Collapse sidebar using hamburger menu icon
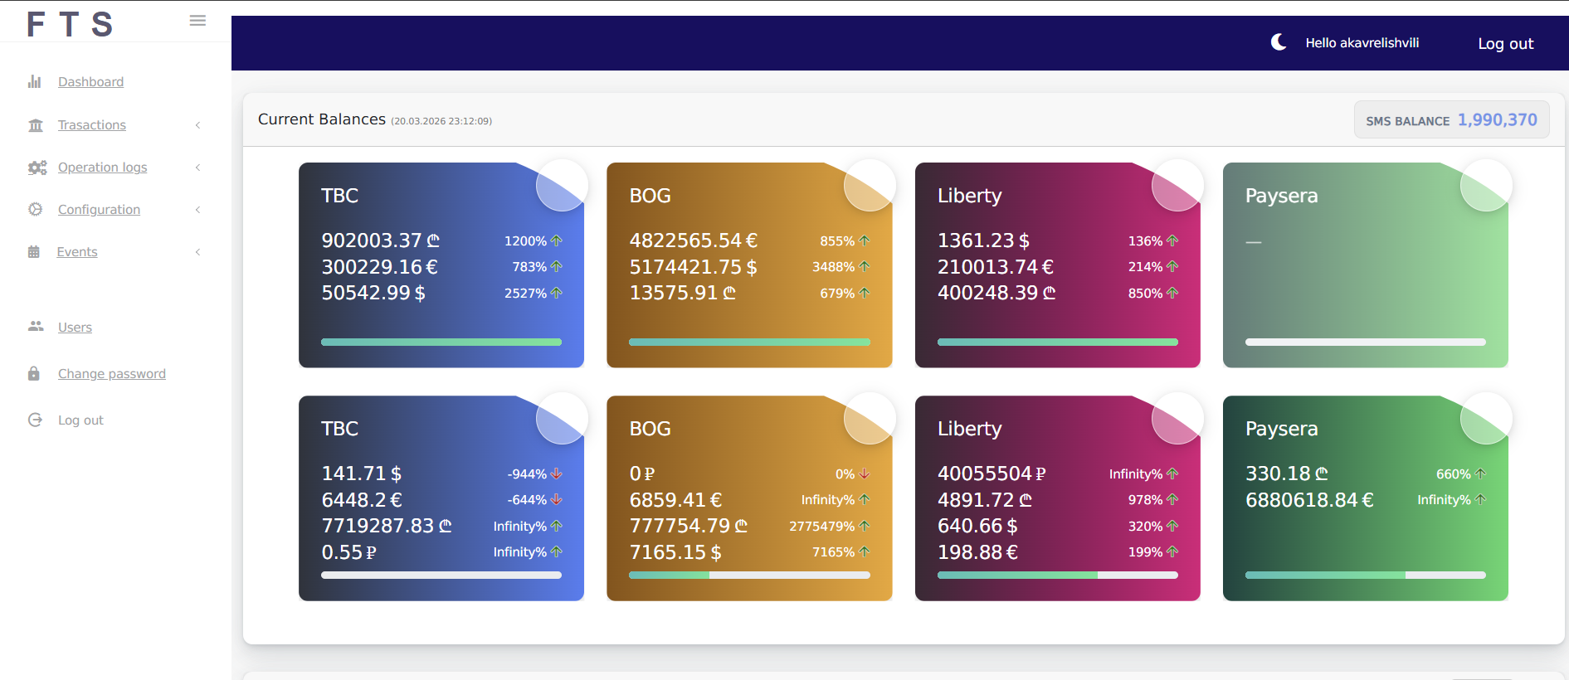1569x680 pixels. (197, 21)
